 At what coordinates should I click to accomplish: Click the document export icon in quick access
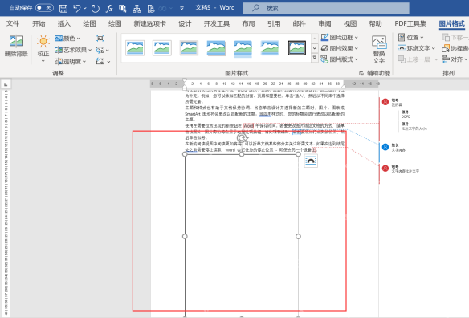(x=151, y=8)
